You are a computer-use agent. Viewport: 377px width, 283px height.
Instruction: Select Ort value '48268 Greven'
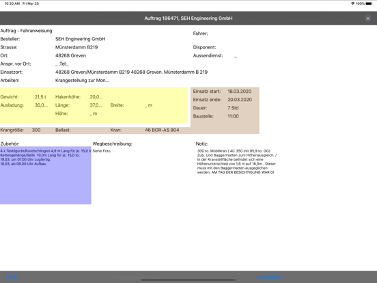(x=70, y=55)
